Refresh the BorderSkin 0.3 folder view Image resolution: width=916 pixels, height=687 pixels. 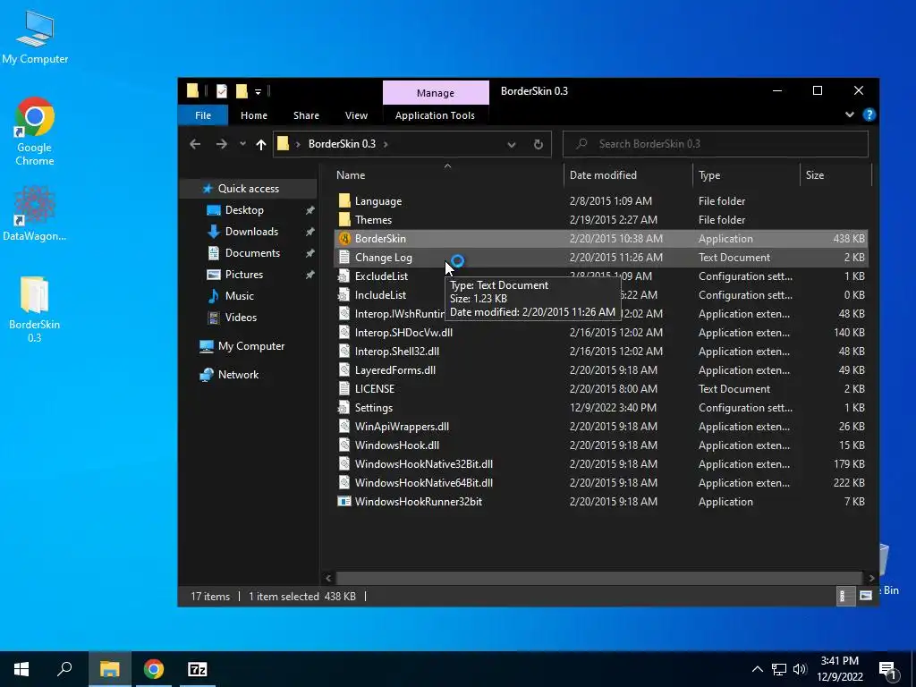[x=538, y=144]
